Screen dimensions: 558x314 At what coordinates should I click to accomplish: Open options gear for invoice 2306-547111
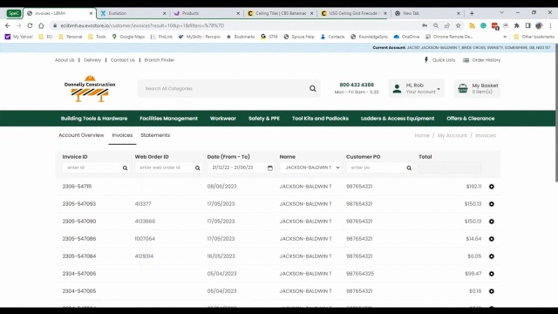[x=492, y=187]
